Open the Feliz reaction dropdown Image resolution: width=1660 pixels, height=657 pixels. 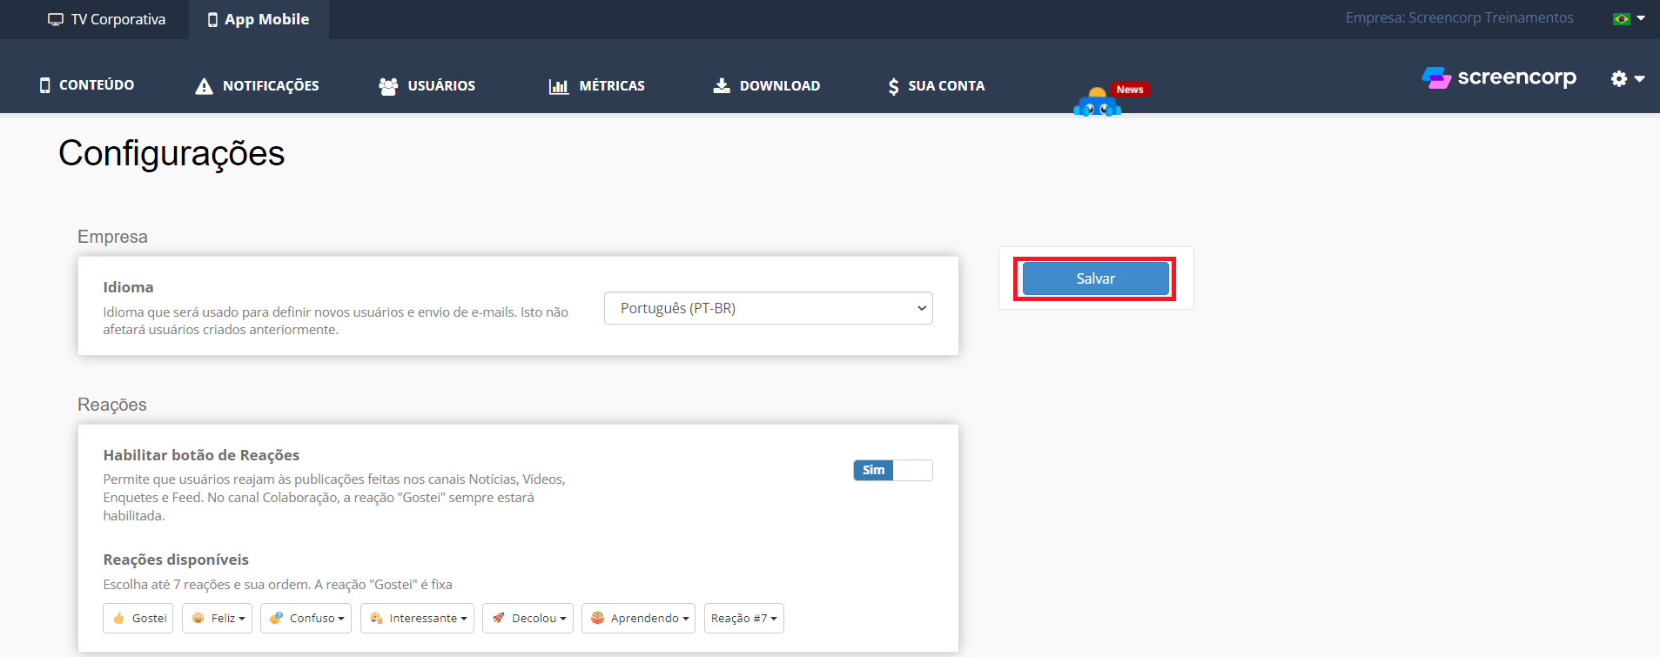point(217,618)
